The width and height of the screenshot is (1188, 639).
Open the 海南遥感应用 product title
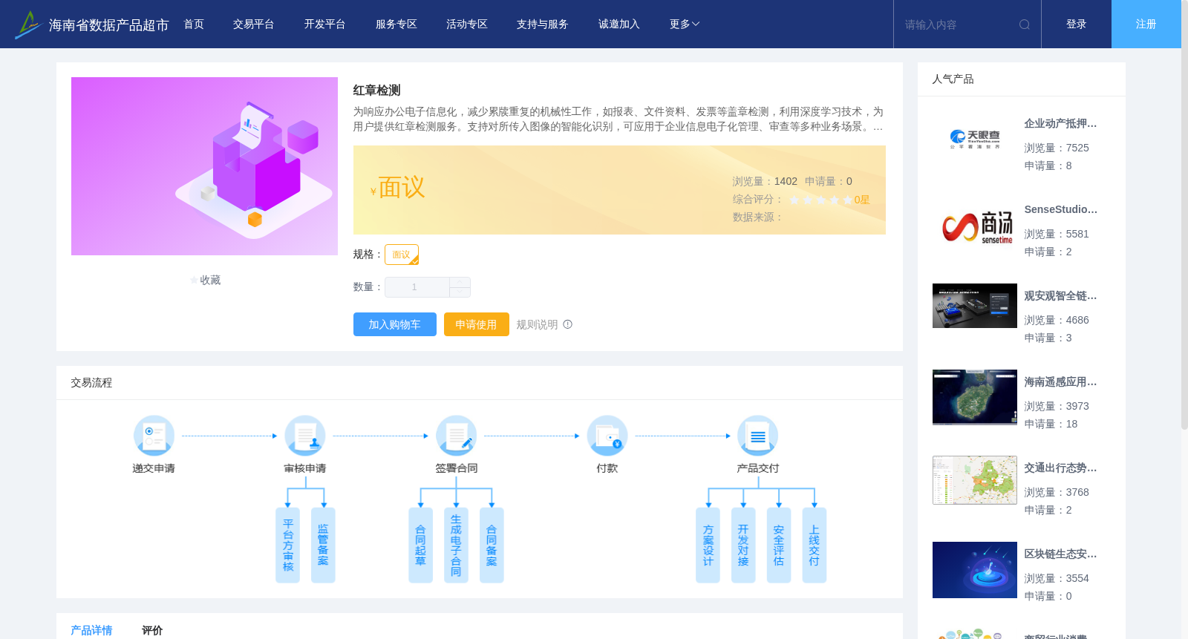pos(1060,382)
